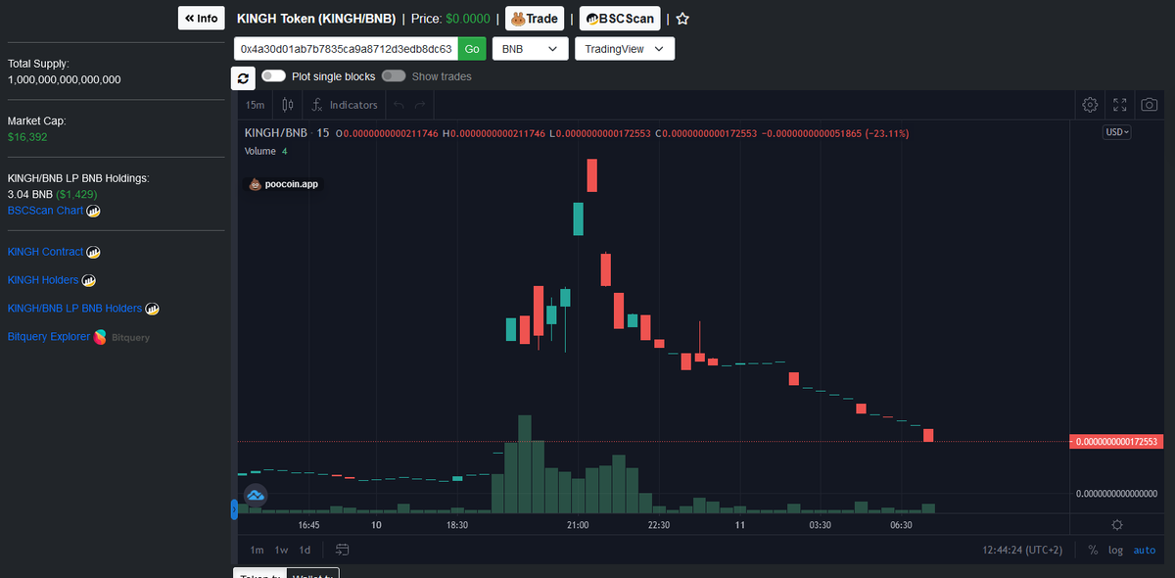Open timezone menu showing 12:44:24 (UTC+2)
Screen dimensions: 1175x578
1021,551
